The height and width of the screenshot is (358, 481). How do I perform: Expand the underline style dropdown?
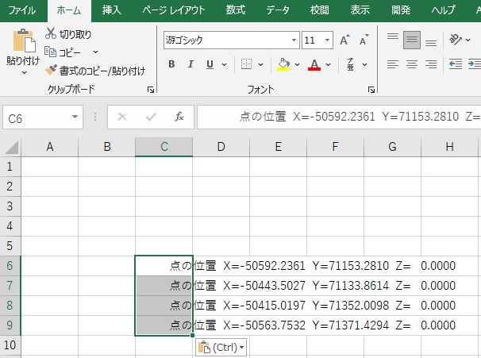[x=225, y=64]
